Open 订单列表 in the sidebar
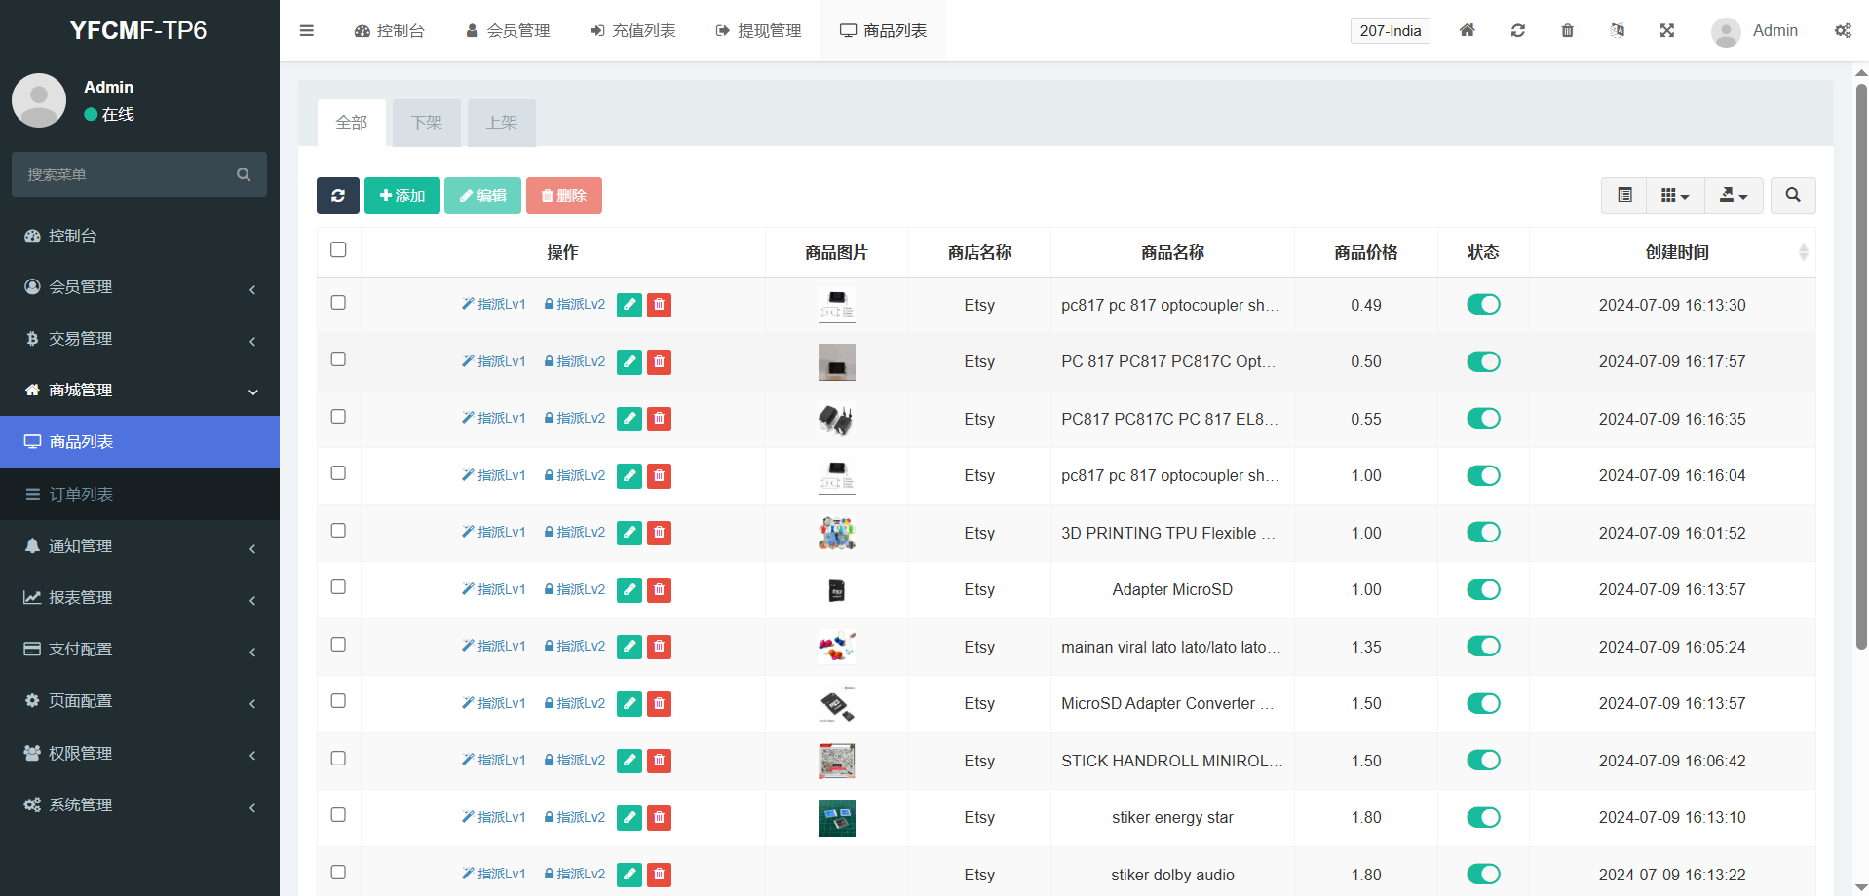 (x=82, y=495)
